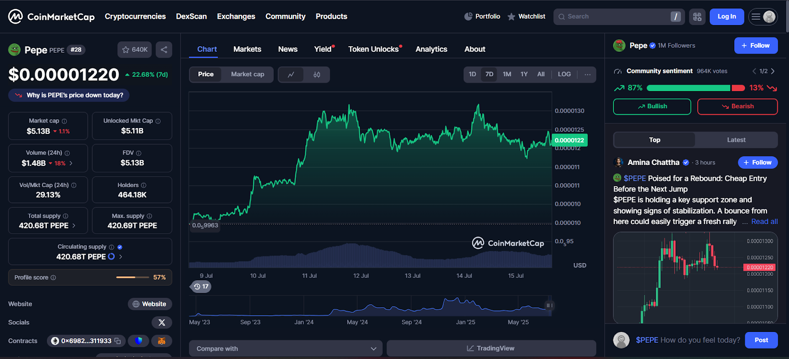The height and width of the screenshot is (359, 789).
Task: Add Pepe to watchlist via 640K star
Action: point(135,50)
